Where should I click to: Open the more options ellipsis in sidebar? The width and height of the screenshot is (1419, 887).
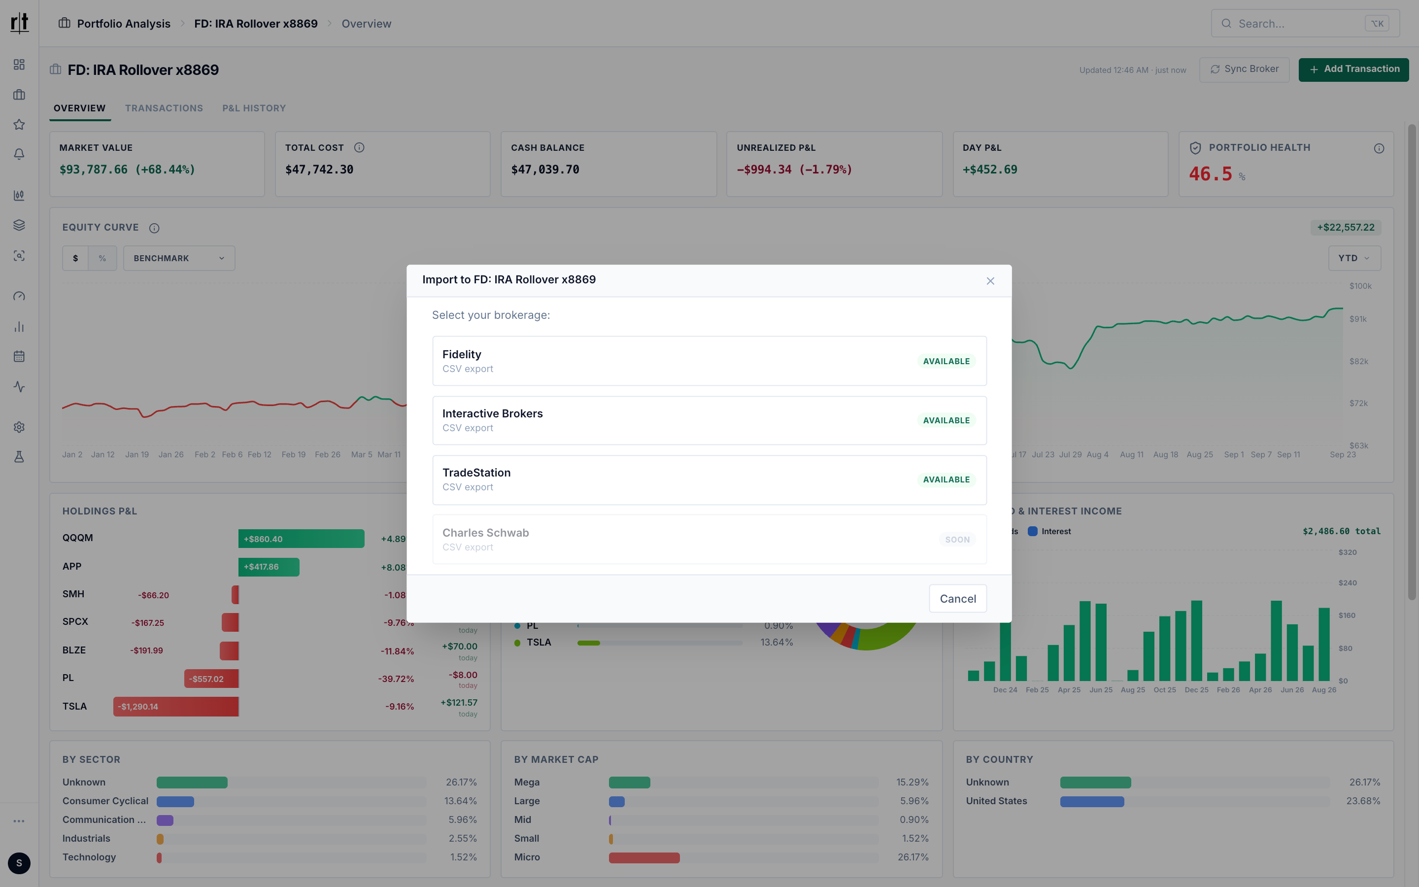click(19, 821)
